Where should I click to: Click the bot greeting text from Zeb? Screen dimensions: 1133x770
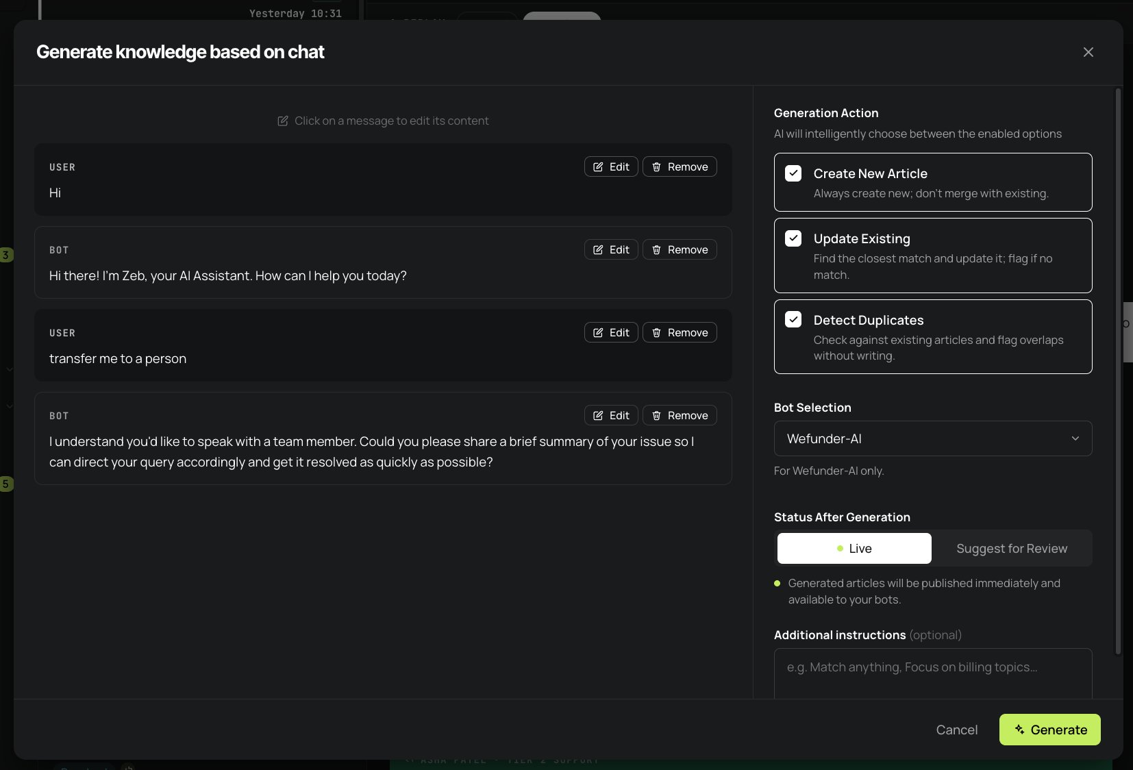click(x=228, y=275)
